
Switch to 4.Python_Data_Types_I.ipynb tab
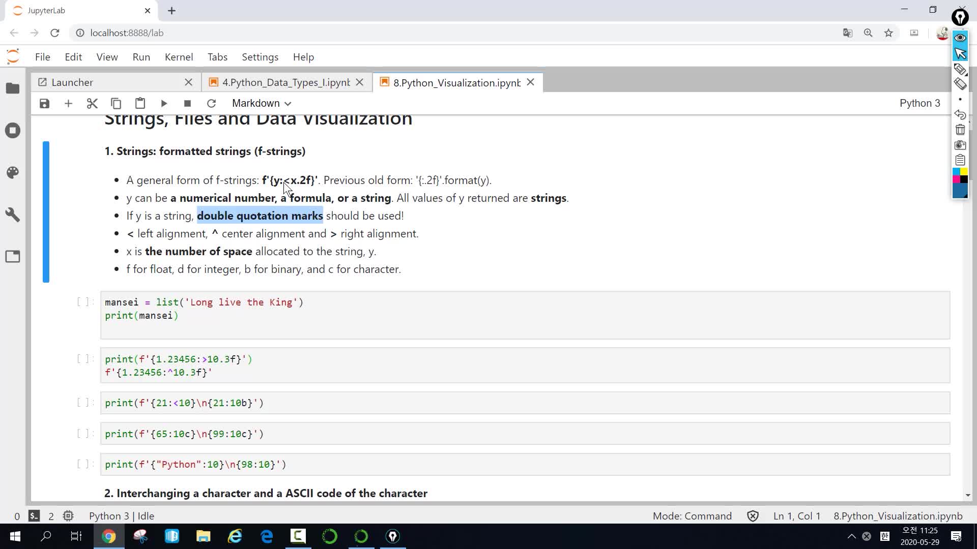(x=285, y=82)
